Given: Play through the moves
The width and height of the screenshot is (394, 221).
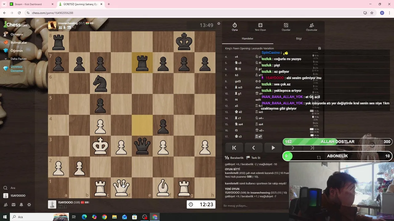Looking at the screenshot, I should pos(273,148).
